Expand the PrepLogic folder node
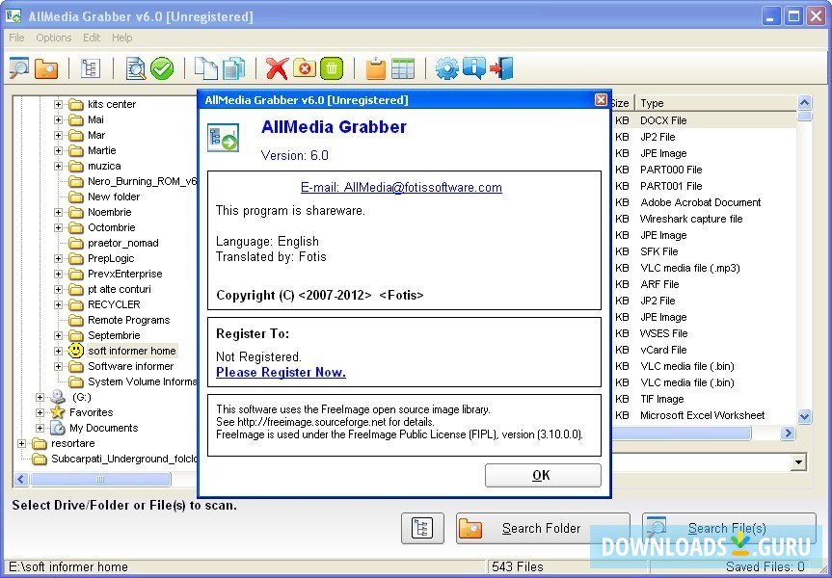832x578 pixels. tap(59, 258)
